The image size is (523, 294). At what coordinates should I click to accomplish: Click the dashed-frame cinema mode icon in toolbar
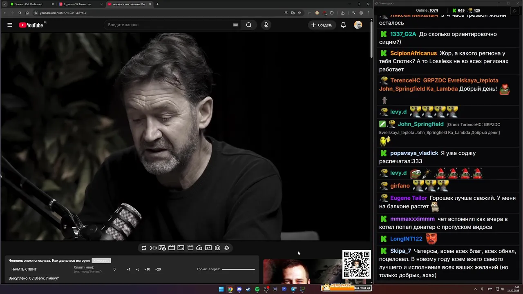(190, 248)
